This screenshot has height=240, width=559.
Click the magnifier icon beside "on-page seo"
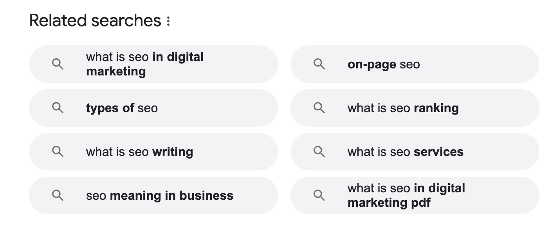[319, 64]
